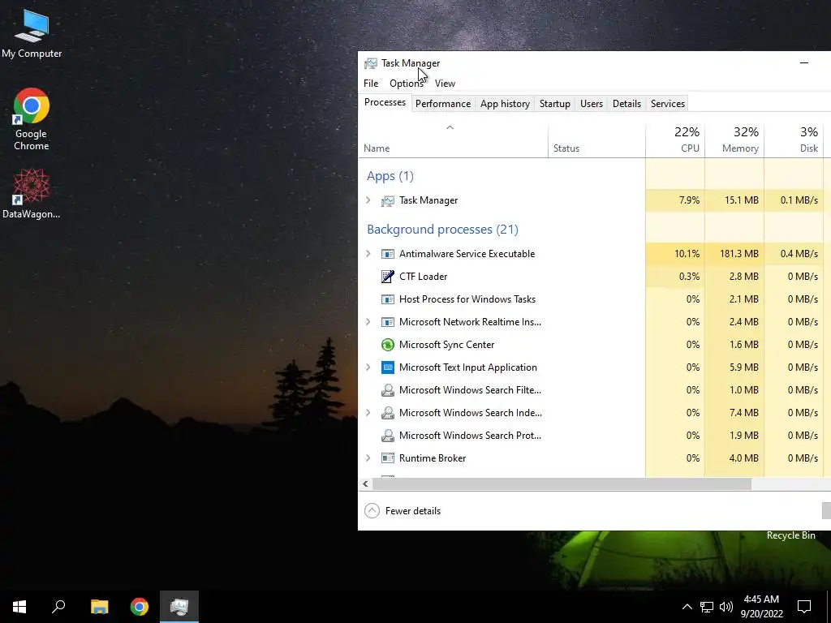Open the Windows Start menu
The width and height of the screenshot is (831, 623).
(x=19, y=607)
